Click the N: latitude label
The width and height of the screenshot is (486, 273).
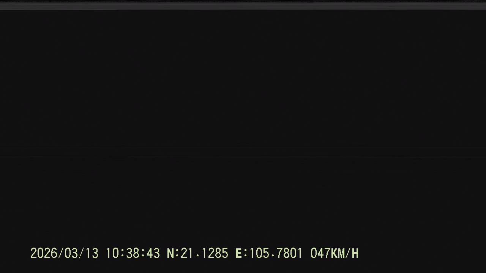click(173, 253)
